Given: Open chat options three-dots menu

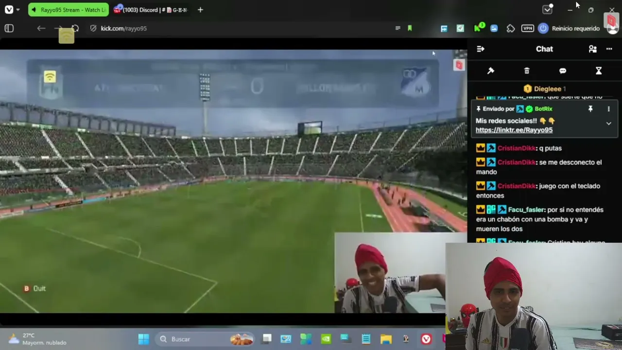Looking at the screenshot, I should coord(609,49).
